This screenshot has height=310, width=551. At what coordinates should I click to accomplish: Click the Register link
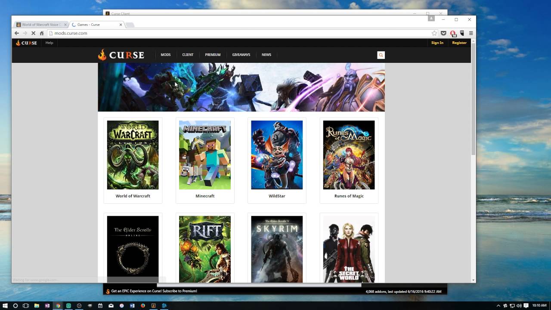pyautogui.click(x=459, y=43)
